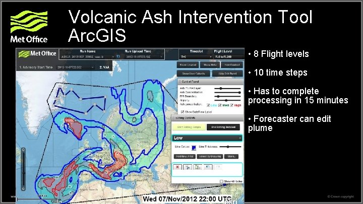
Task: Open the Run Name dropdown
Action: click(88, 56)
